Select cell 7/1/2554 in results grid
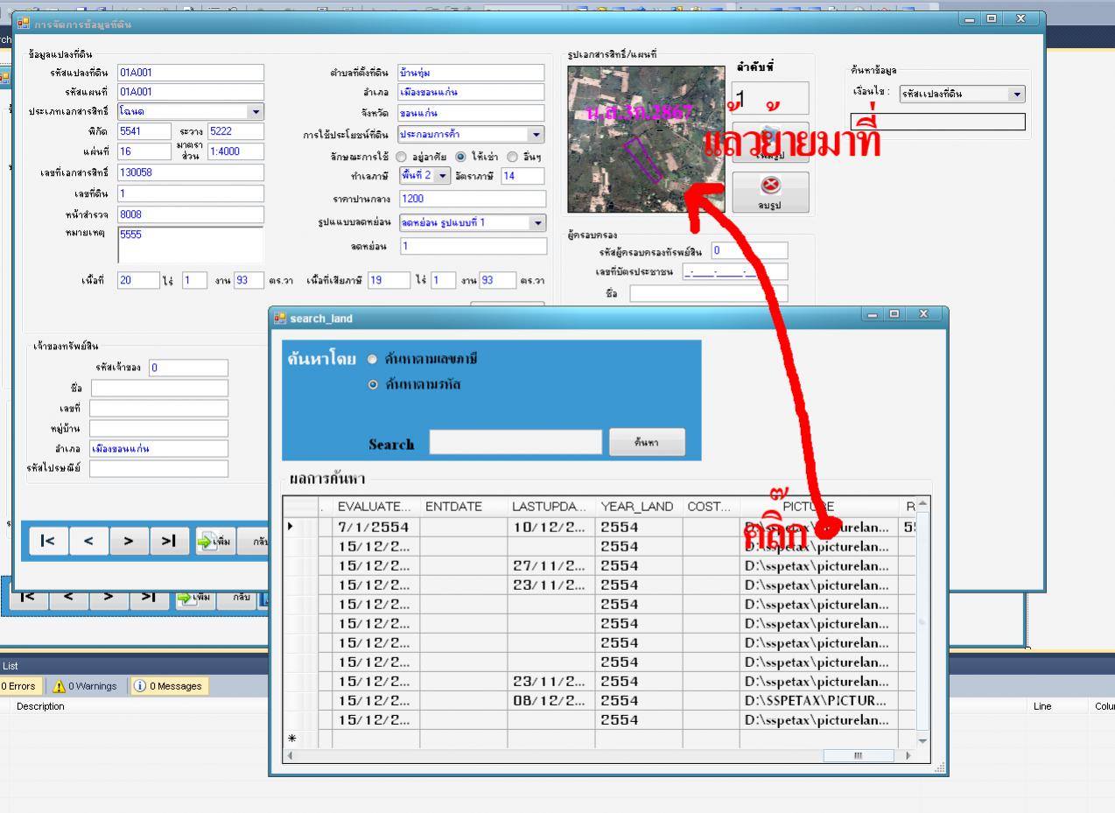The image size is (1115, 813). tap(375, 528)
